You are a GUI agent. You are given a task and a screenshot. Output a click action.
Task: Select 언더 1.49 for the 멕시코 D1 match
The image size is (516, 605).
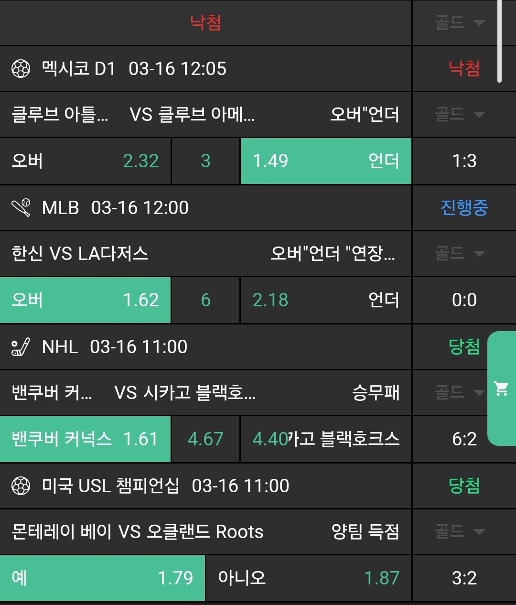tap(326, 161)
